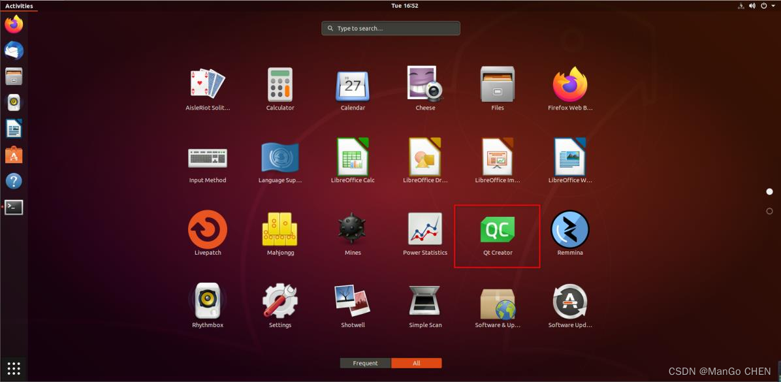Screen dimensions: 781x382
Task: Open the Files icon in the dock
Action: coord(14,76)
